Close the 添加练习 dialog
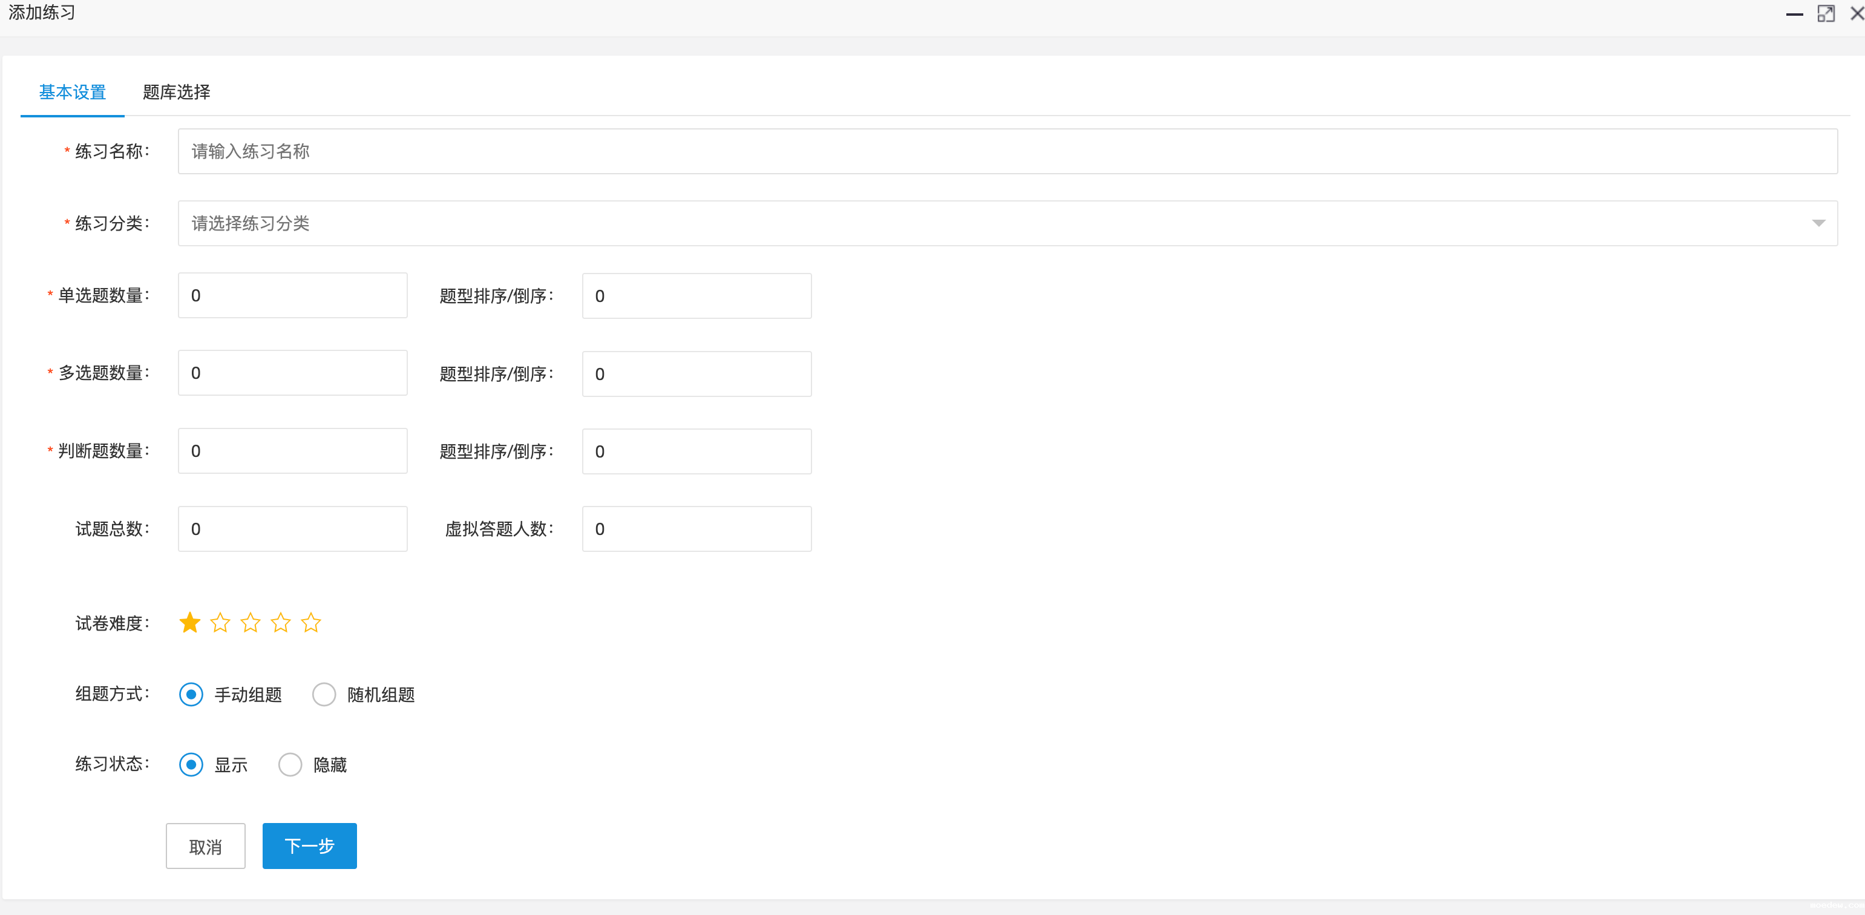Image resolution: width=1865 pixels, height=915 pixels. (1857, 14)
